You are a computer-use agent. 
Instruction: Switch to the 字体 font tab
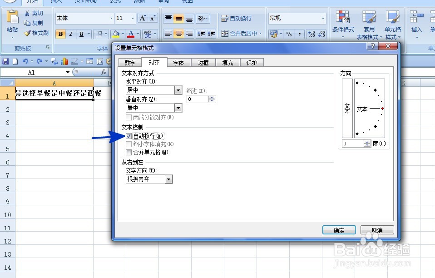[x=179, y=62]
